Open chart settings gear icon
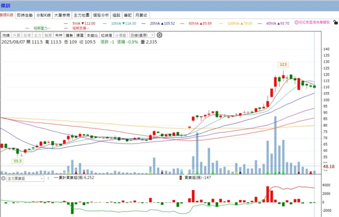339x217 pixels. (x=159, y=35)
